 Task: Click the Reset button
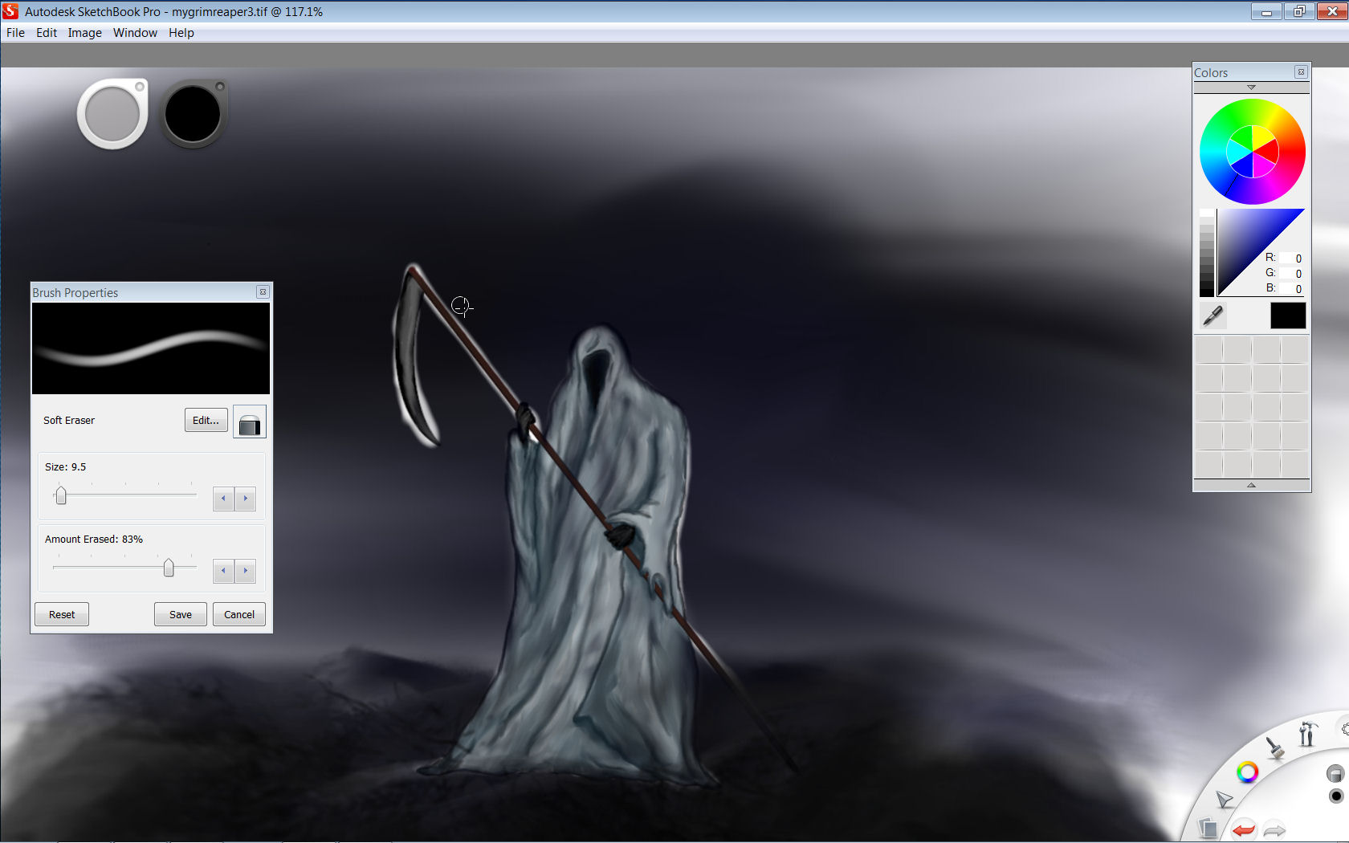pyautogui.click(x=62, y=614)
